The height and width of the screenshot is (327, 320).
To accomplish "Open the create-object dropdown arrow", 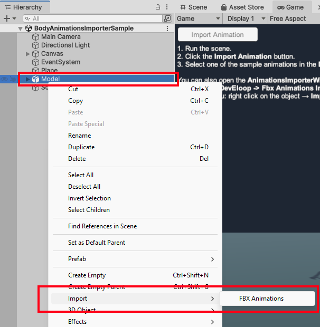I will pos(14,18).
